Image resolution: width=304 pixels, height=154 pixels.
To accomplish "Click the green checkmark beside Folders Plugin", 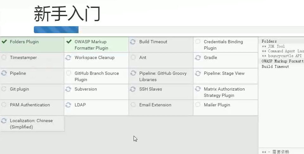I will tap(4, 42).
